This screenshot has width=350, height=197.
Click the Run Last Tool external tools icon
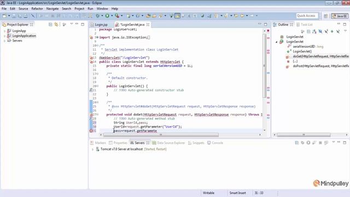(x=117, y=16)
